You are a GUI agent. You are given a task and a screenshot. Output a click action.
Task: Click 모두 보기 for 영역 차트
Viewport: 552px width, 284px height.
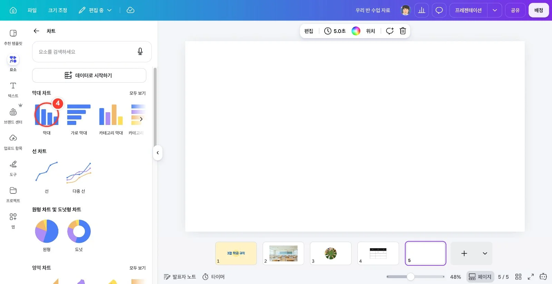click(x=137, y=268)
